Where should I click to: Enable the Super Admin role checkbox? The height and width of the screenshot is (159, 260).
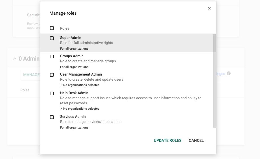(52, 38)
